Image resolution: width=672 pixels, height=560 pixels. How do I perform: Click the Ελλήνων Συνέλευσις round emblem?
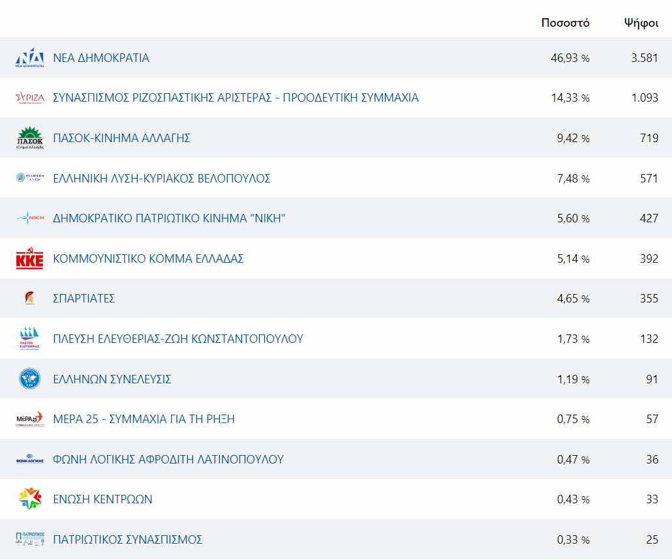point(29,379)
